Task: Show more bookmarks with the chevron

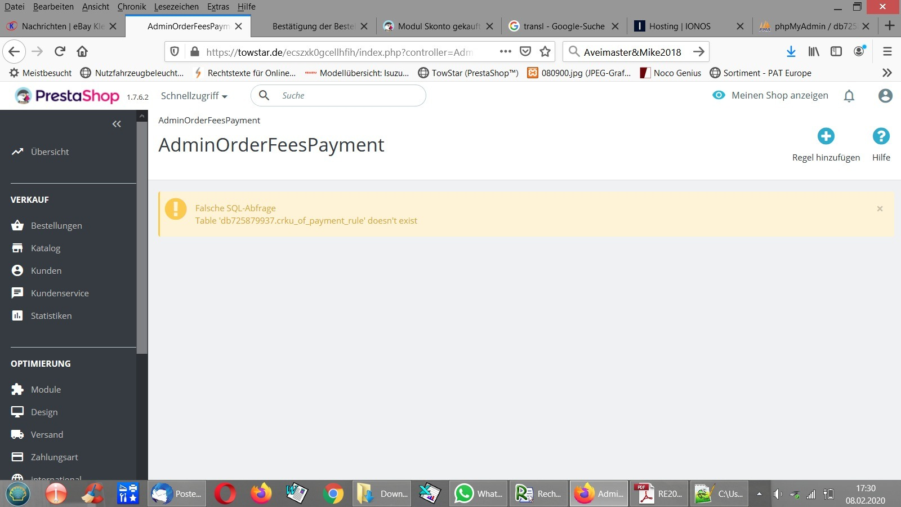Action: (x=887, y=73)
